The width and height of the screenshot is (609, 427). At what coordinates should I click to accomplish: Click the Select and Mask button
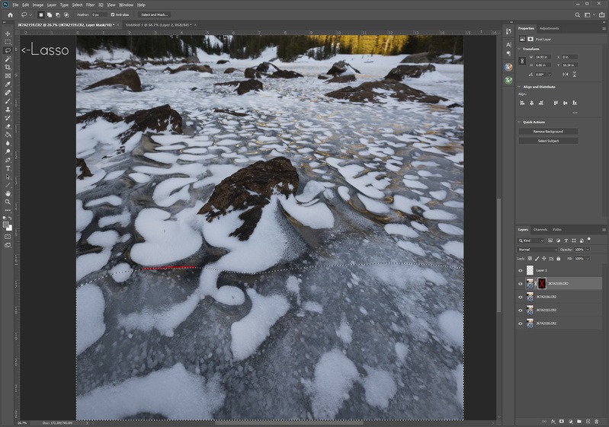pos(154,14)
